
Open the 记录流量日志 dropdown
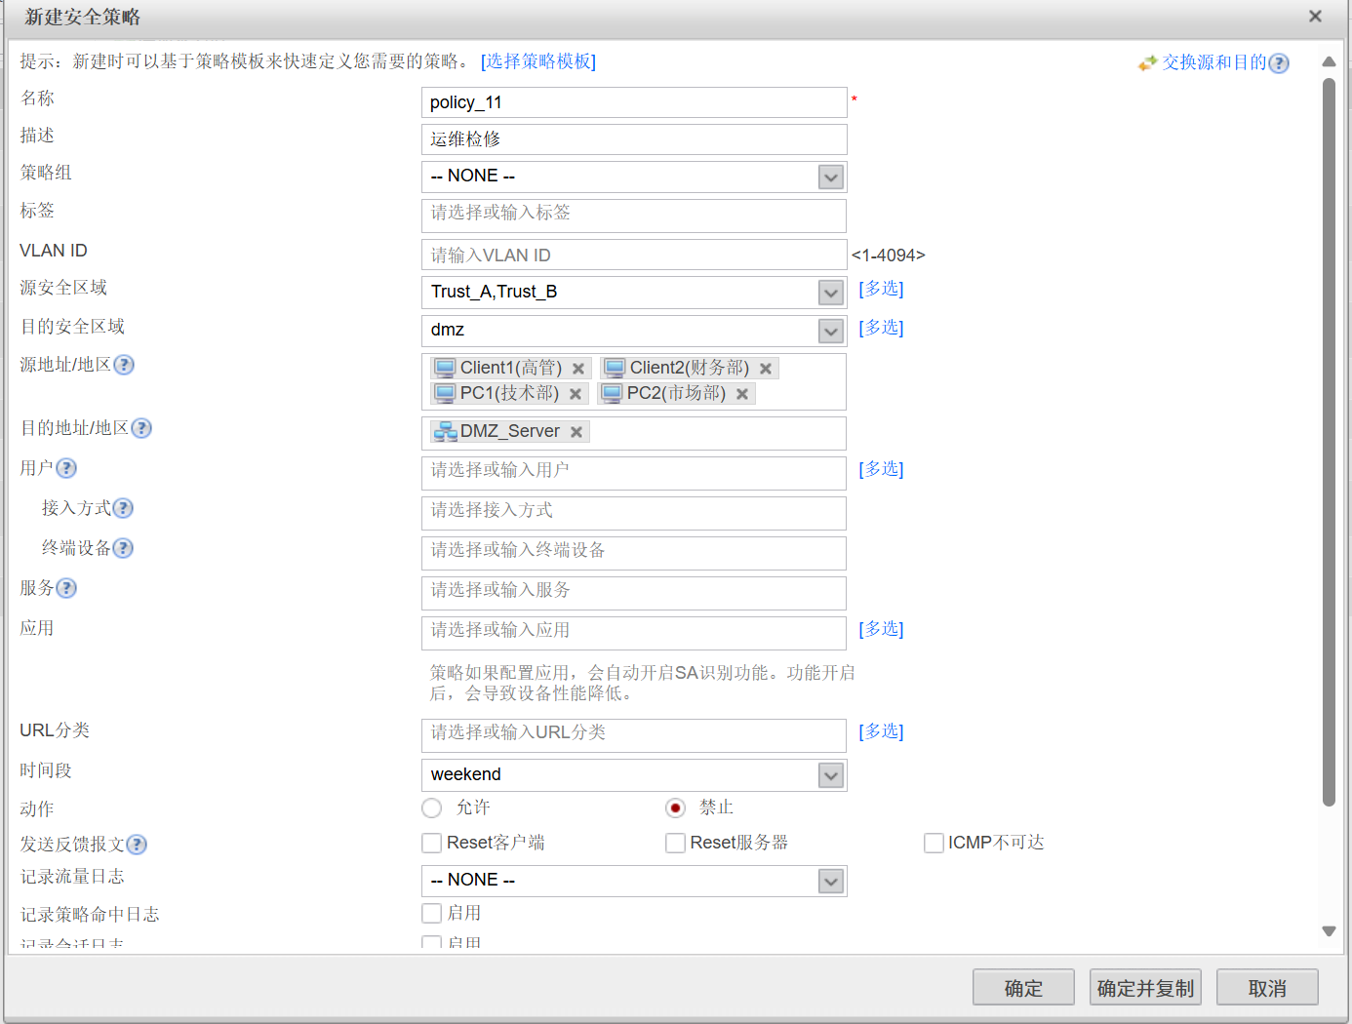click(x=830, y=881)
